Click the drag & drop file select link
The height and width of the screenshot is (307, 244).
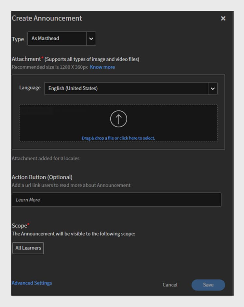[118, 138]
